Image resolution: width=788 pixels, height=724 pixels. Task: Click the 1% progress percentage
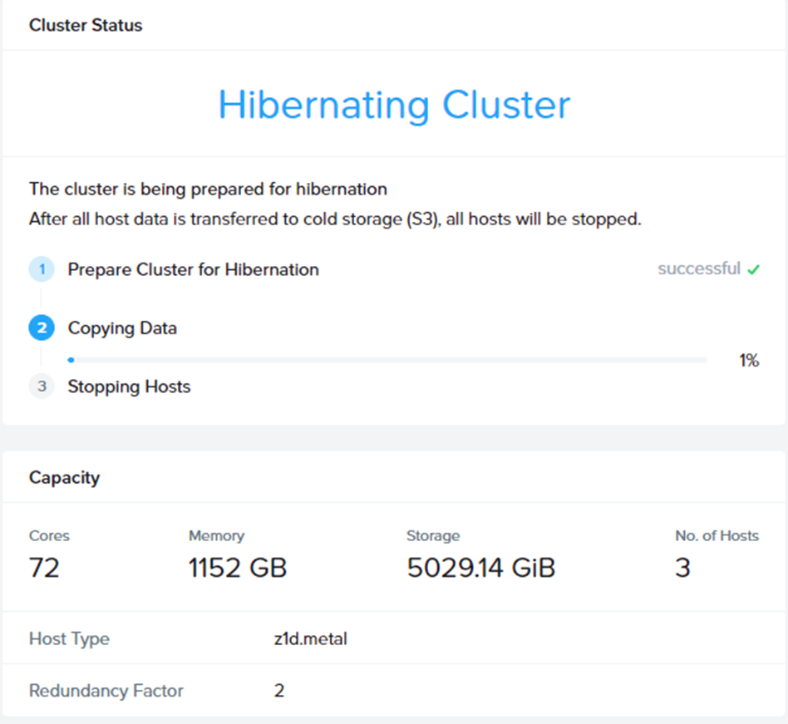tap(748, 360)
